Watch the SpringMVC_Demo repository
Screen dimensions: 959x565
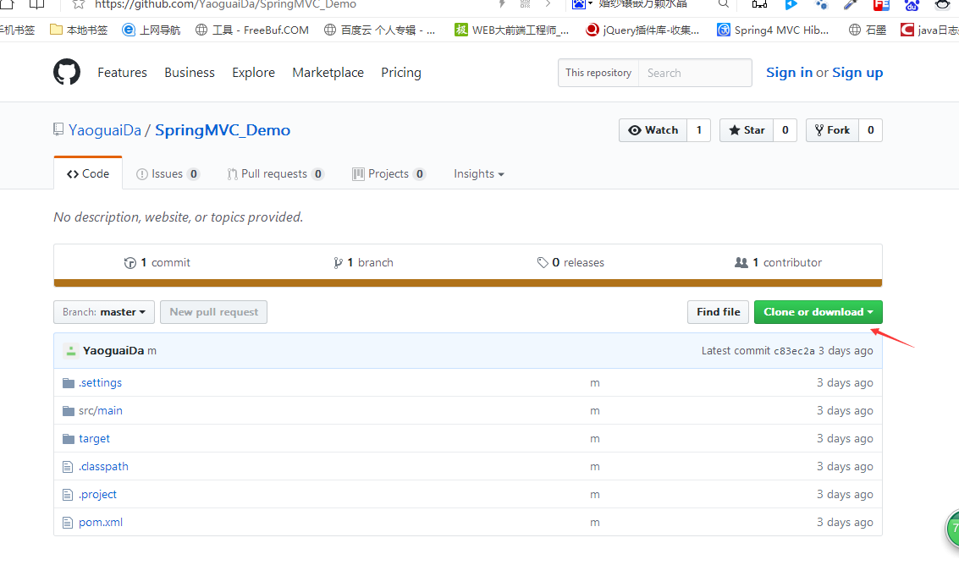[x=653, y=130]
